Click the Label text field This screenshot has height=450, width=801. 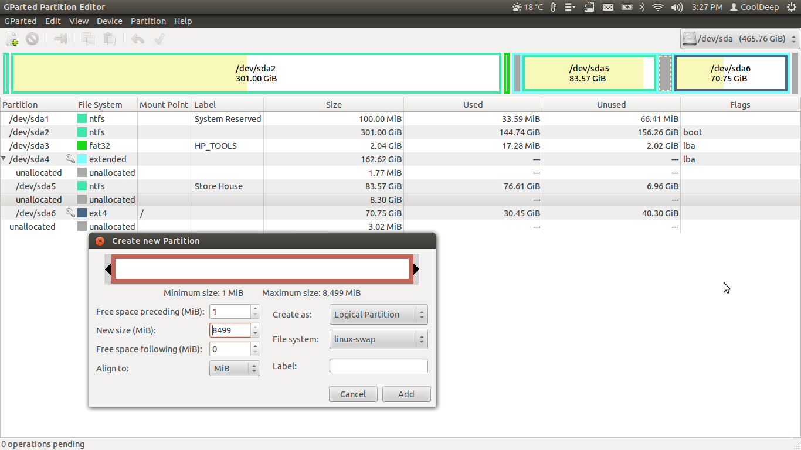[x=379, y=366]
